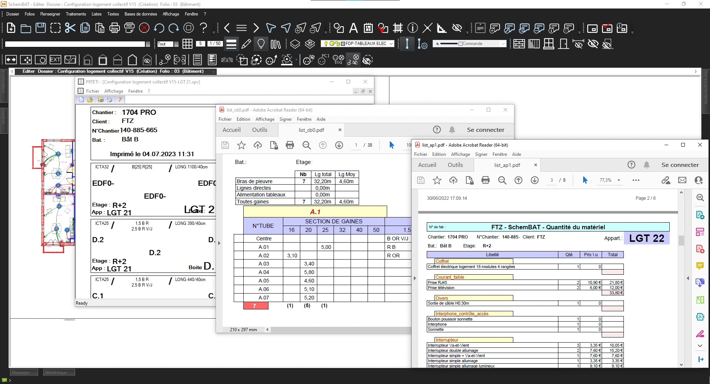Image resolution: width=710 pixels, height=384 pixels.
Task: Click the Bibliothèque button at bottom
Action: click(59, 373)
